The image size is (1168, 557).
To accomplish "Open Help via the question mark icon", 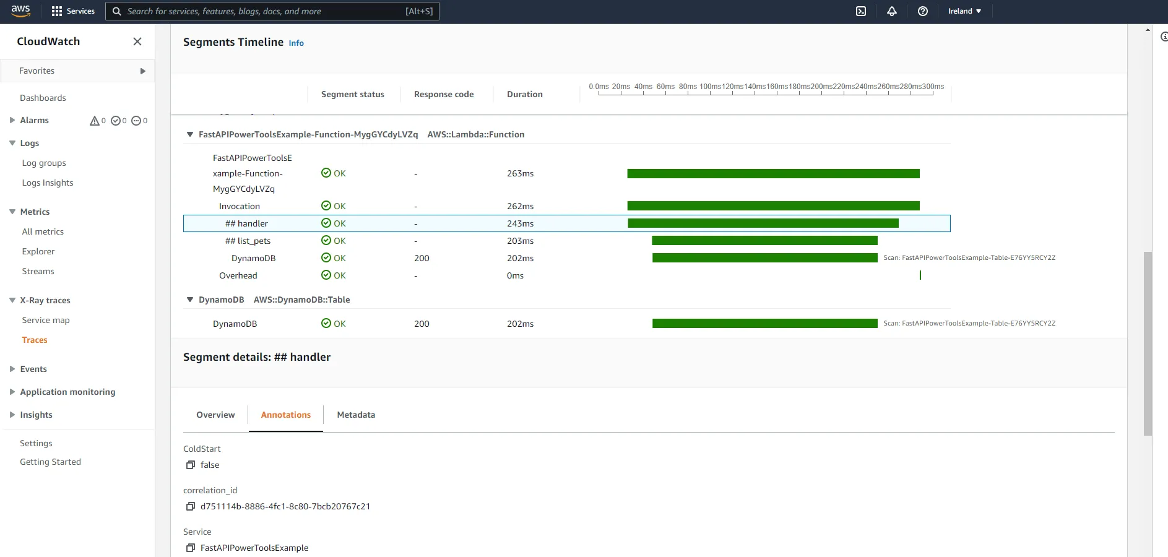I will 922,11.
